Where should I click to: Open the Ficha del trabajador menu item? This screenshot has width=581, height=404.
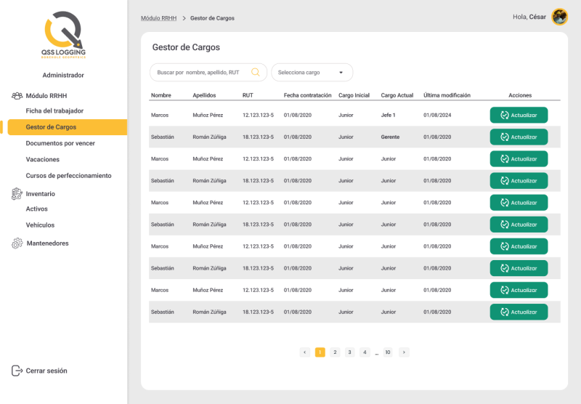tap(54, 111)
